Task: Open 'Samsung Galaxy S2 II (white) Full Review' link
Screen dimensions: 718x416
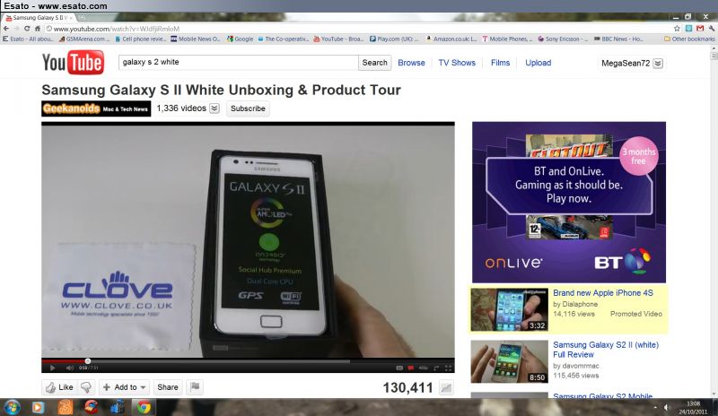Action: (605, 350)
